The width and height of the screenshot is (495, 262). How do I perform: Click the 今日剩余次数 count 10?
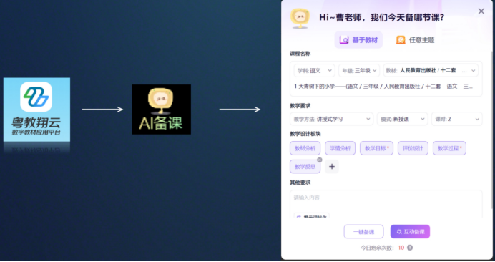[x=401, y=248]
